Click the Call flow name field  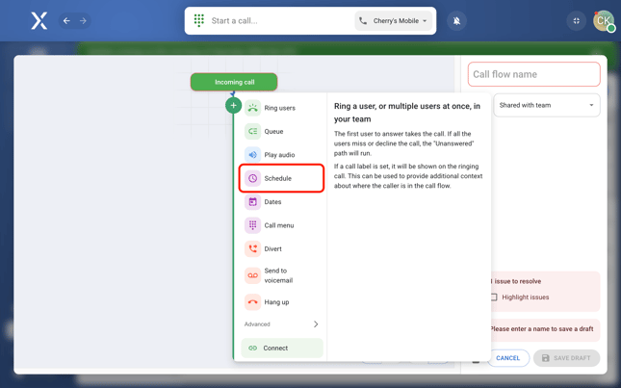click(534, 74)
